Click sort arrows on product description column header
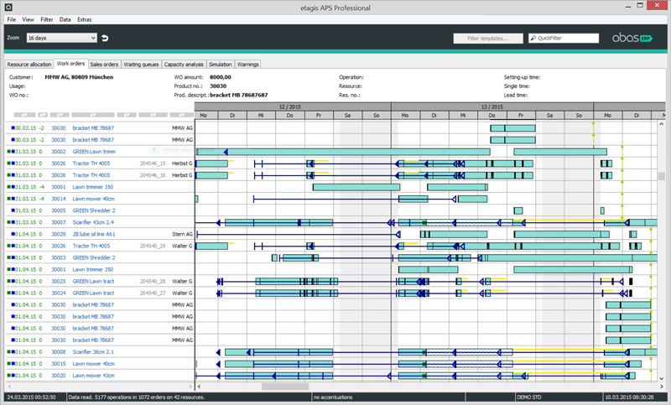Image resolution: width=671 pixels, height=405 pixels. point(92,115)
